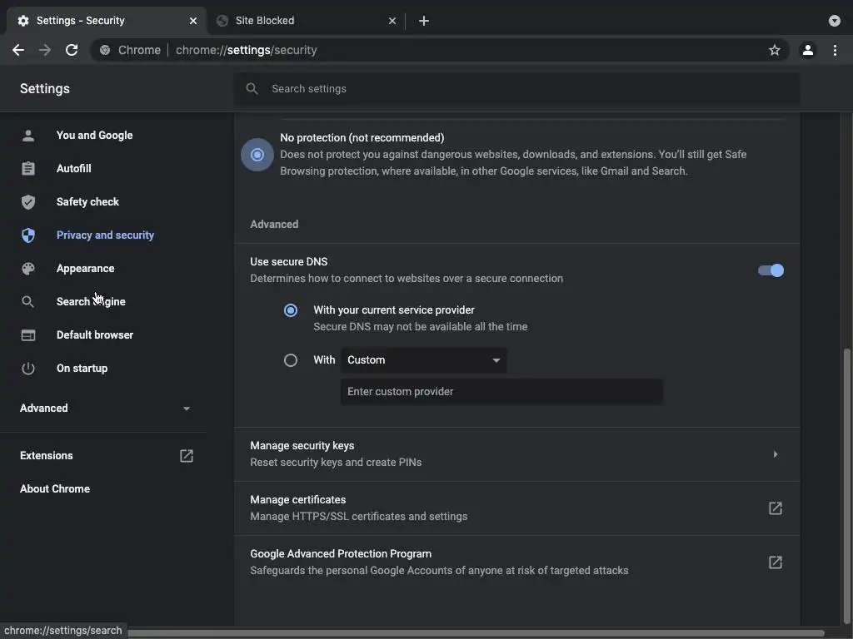
Task: Toggle the Use secure DNS switch
Action: pyautogui.click(x=771, y=270)
